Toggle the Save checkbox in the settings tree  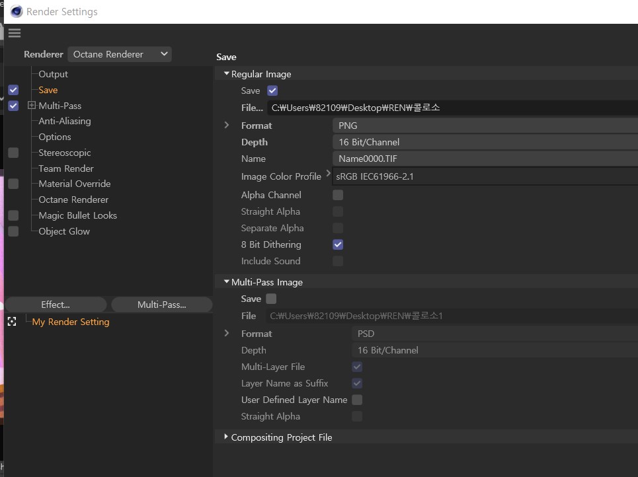coord(13,90)
